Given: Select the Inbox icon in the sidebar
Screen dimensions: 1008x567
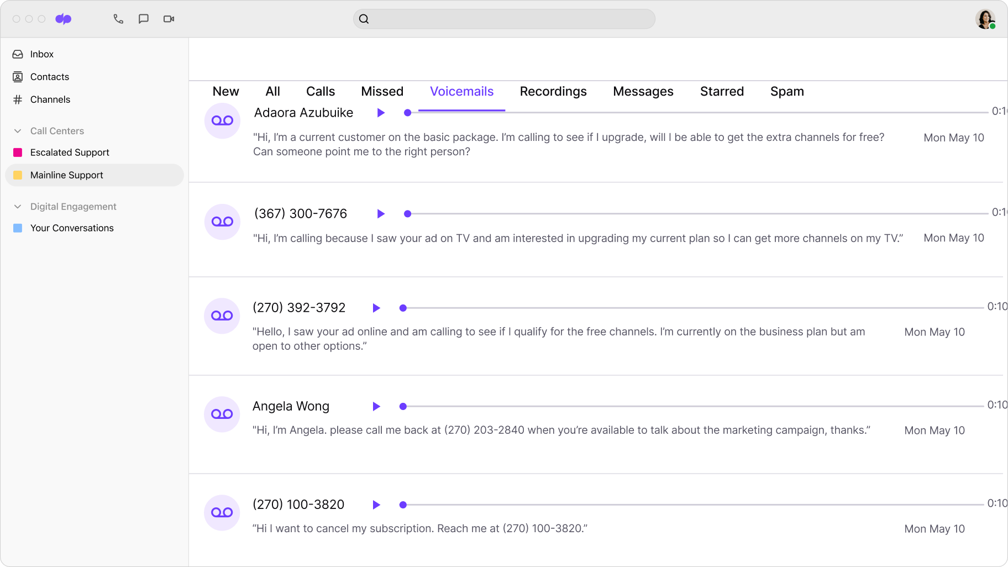Looking at the screenshot, I should click(17, 54).
